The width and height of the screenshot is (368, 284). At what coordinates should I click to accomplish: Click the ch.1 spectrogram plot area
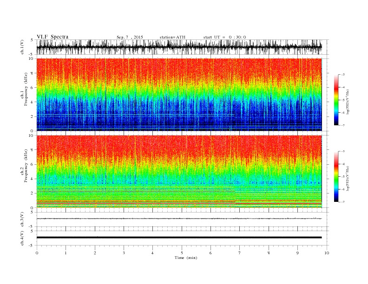coord(179,95)
